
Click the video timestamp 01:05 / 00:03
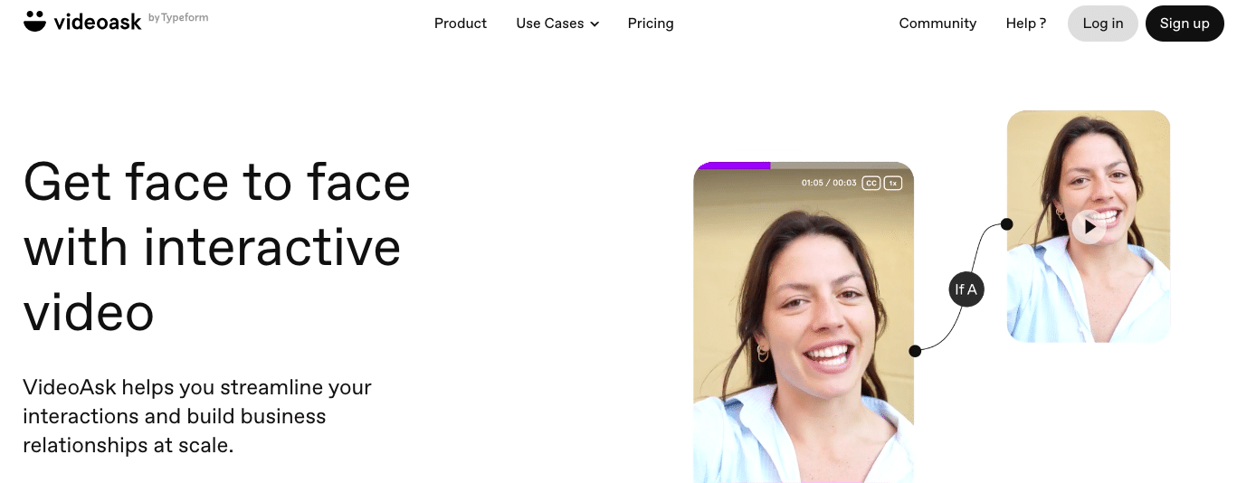(828, 183)
